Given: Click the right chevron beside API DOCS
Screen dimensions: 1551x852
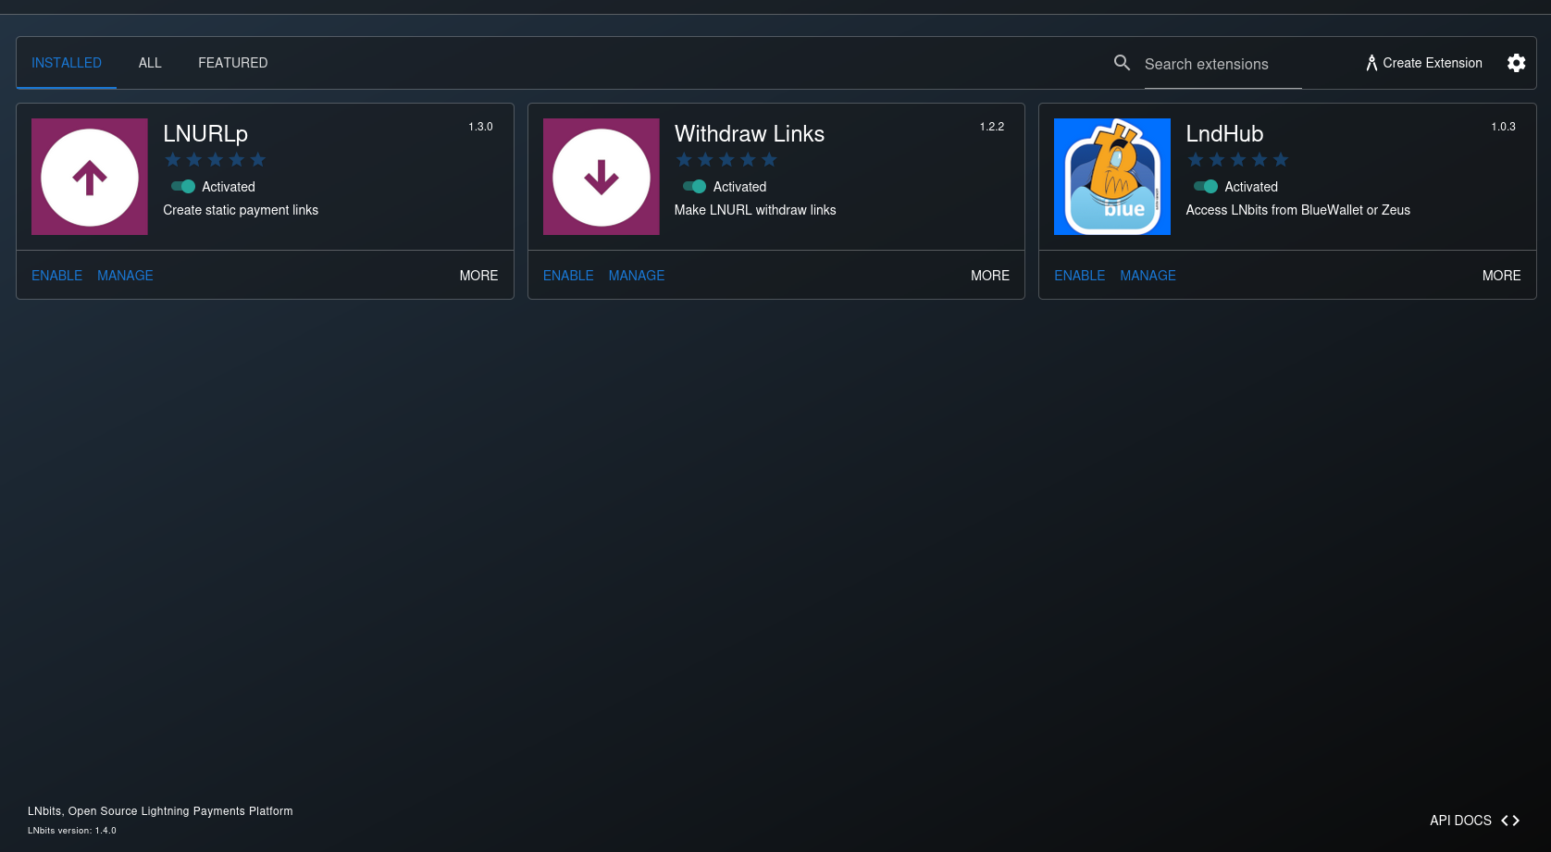Looking at the screenshot, I should pyautogui.click(x=1517, y=820).
